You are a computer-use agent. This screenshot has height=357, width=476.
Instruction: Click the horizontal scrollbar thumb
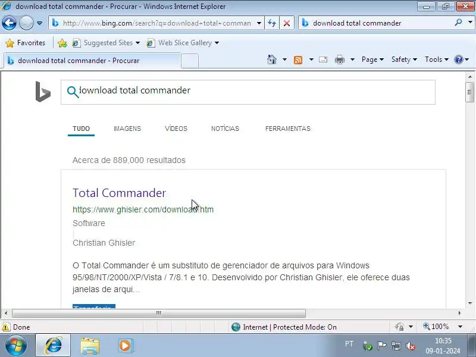tap(159, 313)
